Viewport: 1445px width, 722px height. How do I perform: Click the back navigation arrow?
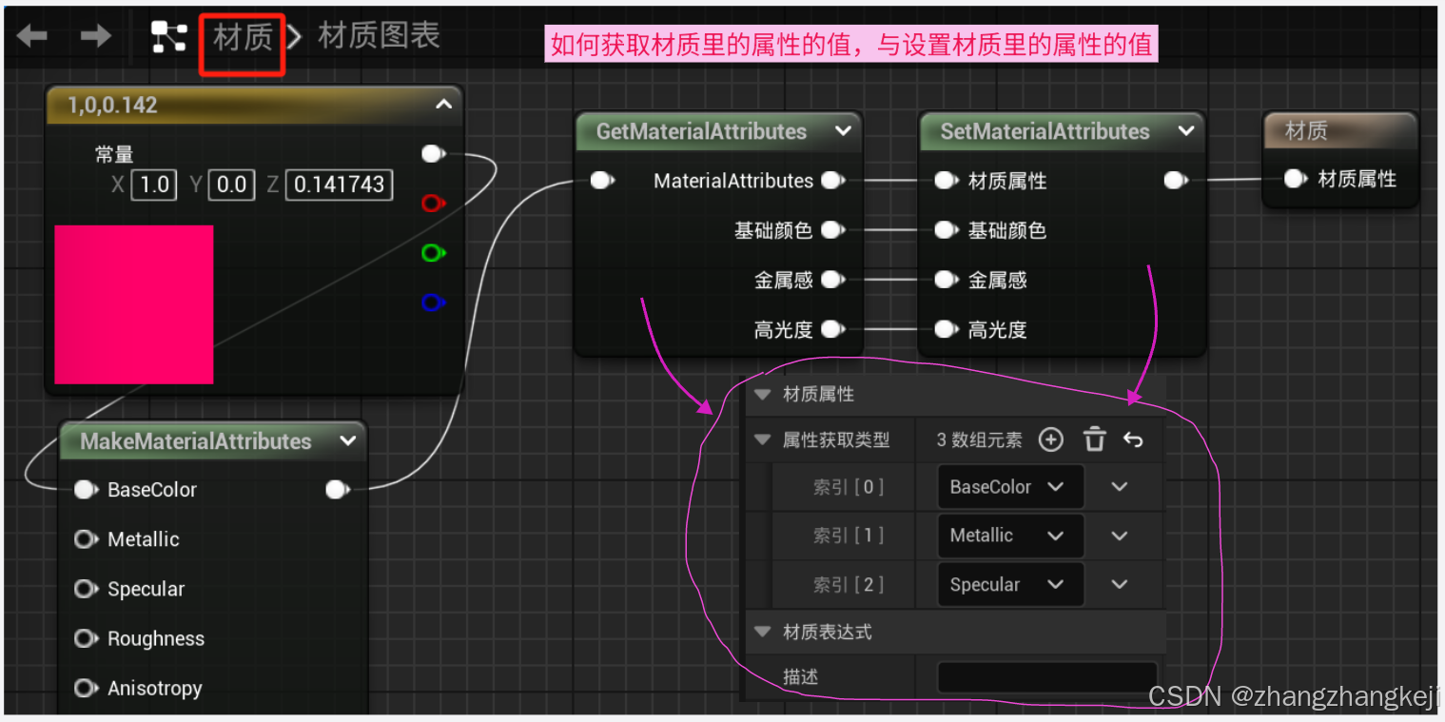click(33, 35)
